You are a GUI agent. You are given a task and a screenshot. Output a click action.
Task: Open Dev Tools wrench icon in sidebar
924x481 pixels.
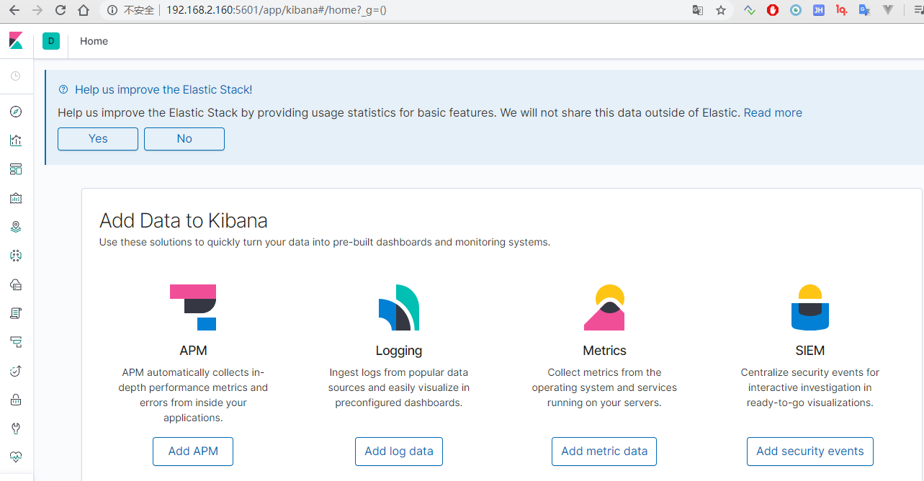(16, 428)
